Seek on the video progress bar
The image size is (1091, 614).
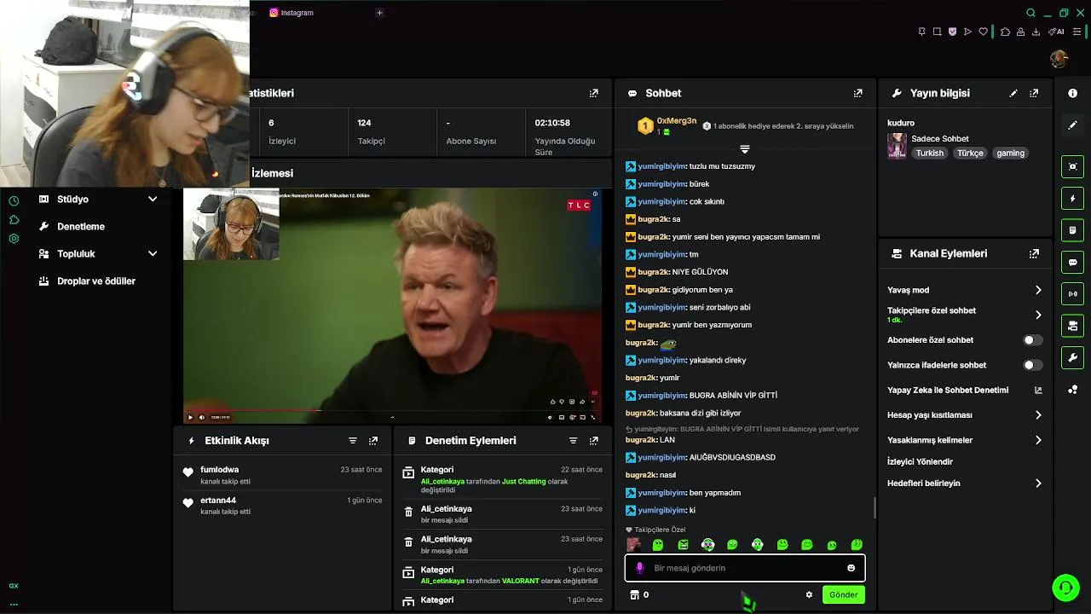click(x=392, y=412)
